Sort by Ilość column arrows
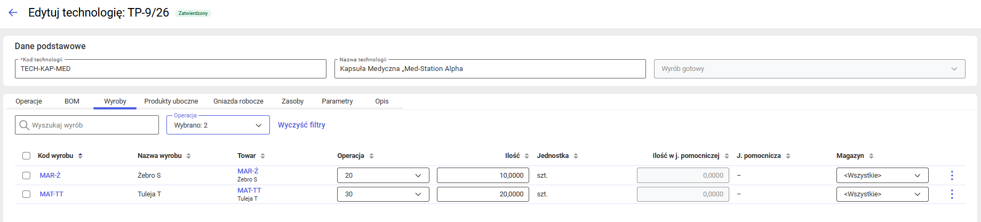This screenshot has height=222, width=981. pos(527,156)
